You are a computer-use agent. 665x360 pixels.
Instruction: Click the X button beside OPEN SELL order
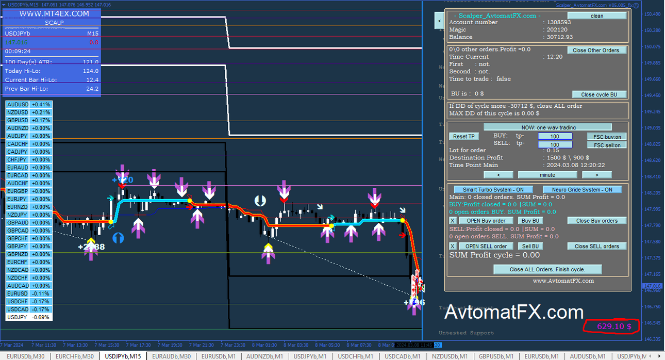[x=453, y=246]
